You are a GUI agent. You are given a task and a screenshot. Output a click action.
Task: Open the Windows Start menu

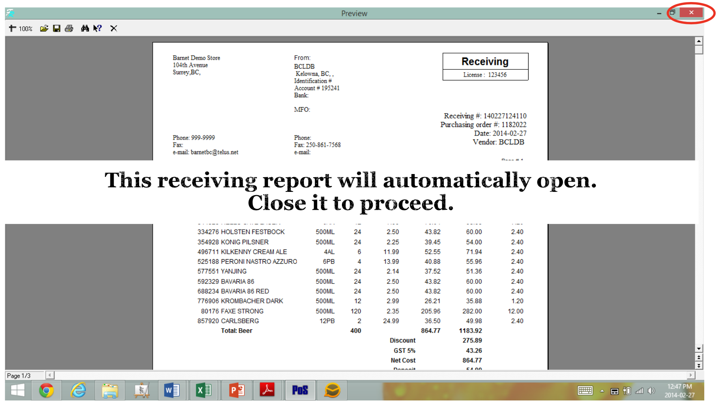[17, 391]
